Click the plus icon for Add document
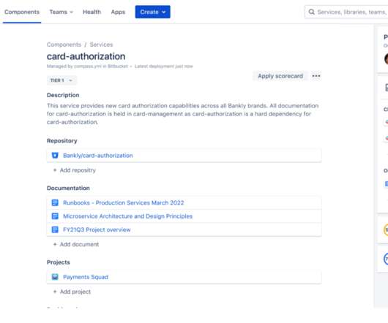388x323 pixels. [55, 244]
